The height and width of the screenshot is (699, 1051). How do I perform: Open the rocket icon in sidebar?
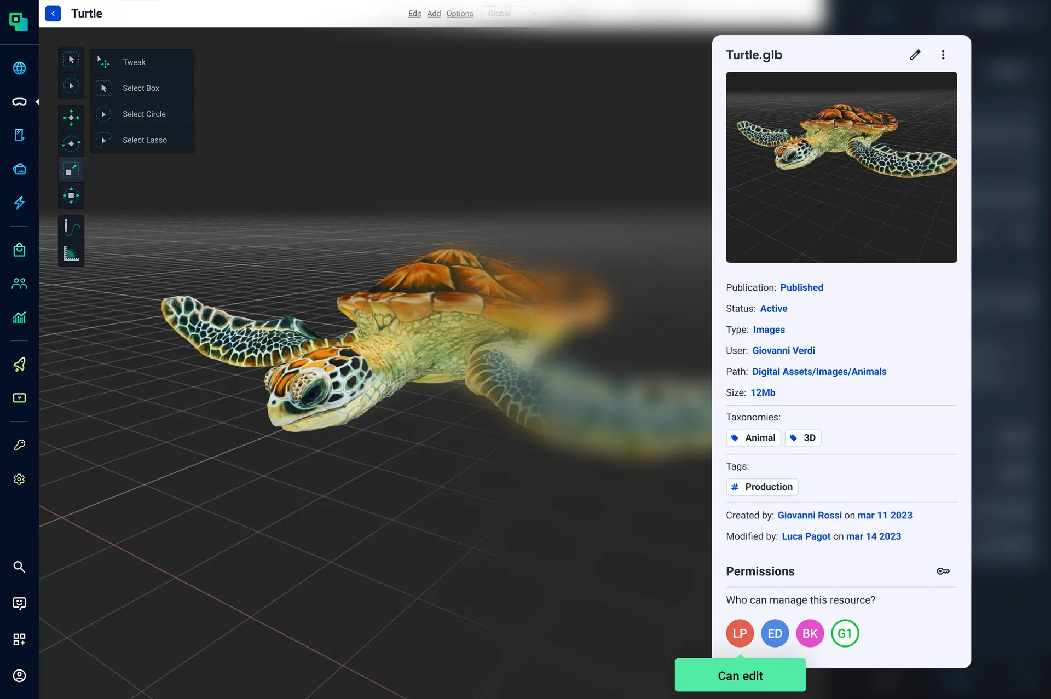(x=19, y=365)
